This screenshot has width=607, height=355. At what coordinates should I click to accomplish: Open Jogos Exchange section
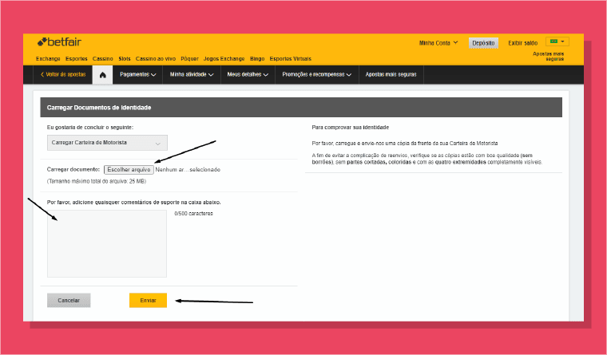tap(224, 59)
